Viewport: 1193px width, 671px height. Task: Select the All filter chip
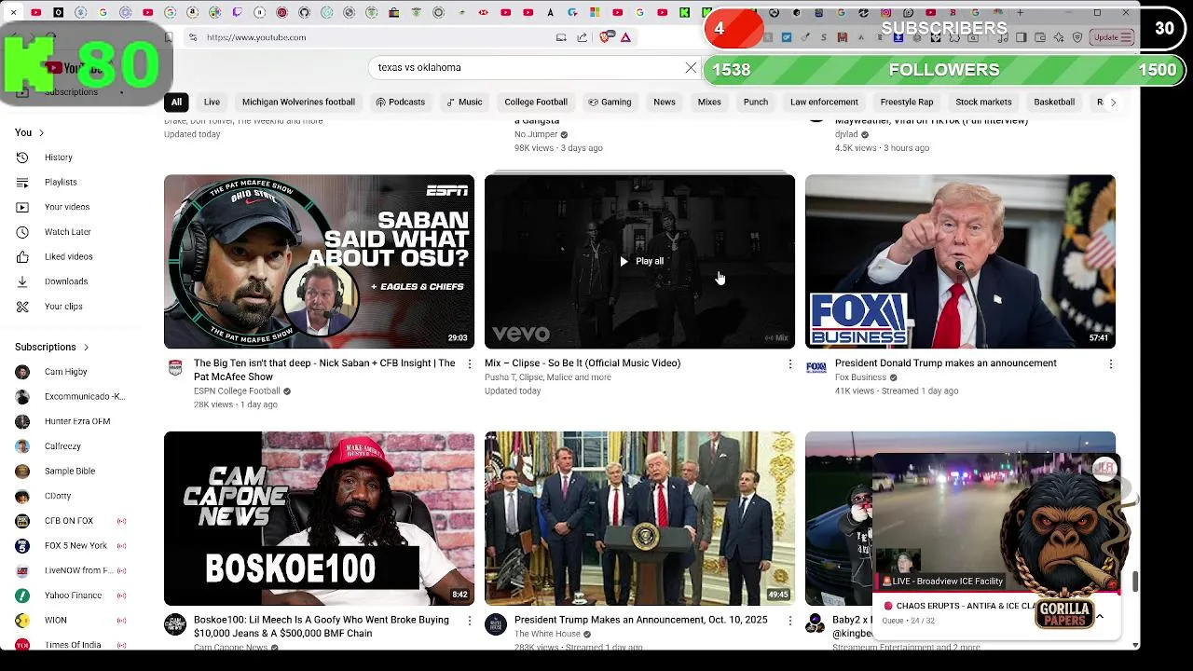176,103
